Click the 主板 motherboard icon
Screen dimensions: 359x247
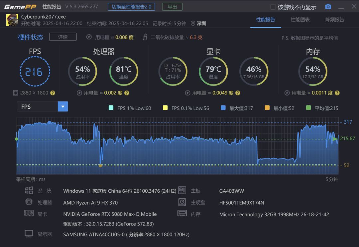click(182, 190)
